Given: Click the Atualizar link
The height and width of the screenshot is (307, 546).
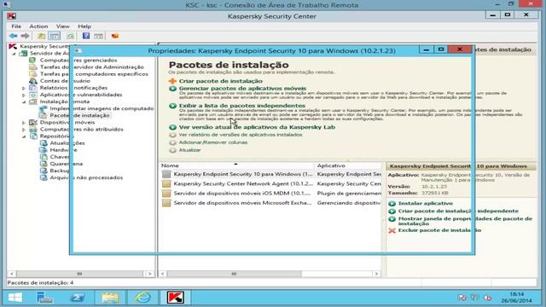Looking at the screenshot, I should pyautogui.click(x=189, y=150).
